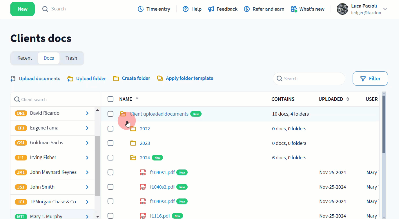Click the Refer and earn dollar icon
Image resolution: width=399 pixels, height=219 pixels.
click(247, 9)
